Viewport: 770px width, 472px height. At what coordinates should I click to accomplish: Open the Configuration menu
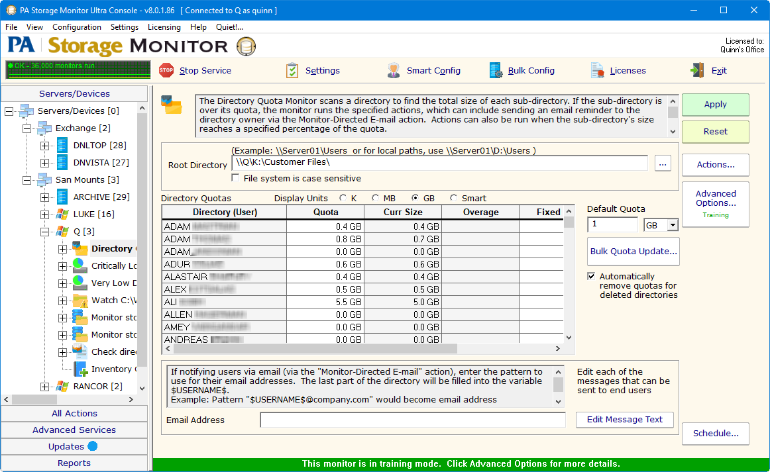[x=77, y=27]
